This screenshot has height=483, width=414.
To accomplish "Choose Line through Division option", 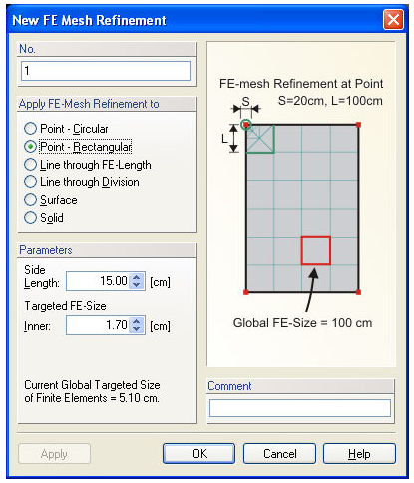I will point(82,182).
